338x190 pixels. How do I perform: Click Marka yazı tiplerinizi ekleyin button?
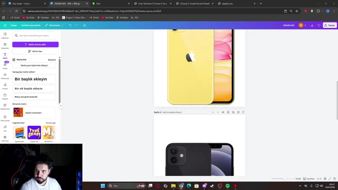(34, 65)
